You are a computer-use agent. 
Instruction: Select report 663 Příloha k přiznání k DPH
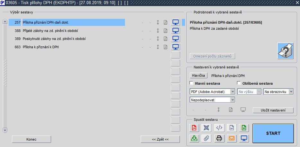pyautogui.click(x=67, y=47)
